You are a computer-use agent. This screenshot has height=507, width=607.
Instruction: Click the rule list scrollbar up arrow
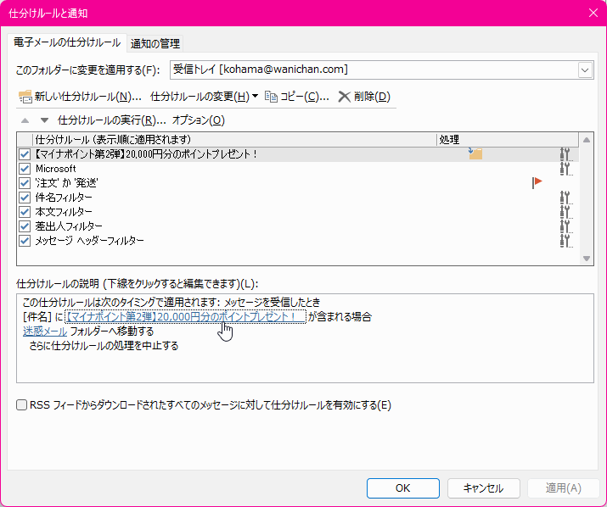click(587, 140)
